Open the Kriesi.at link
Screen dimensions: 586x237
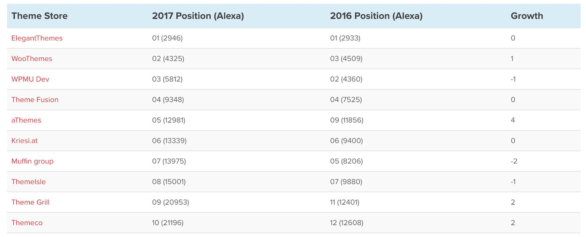tap(24, 141)
